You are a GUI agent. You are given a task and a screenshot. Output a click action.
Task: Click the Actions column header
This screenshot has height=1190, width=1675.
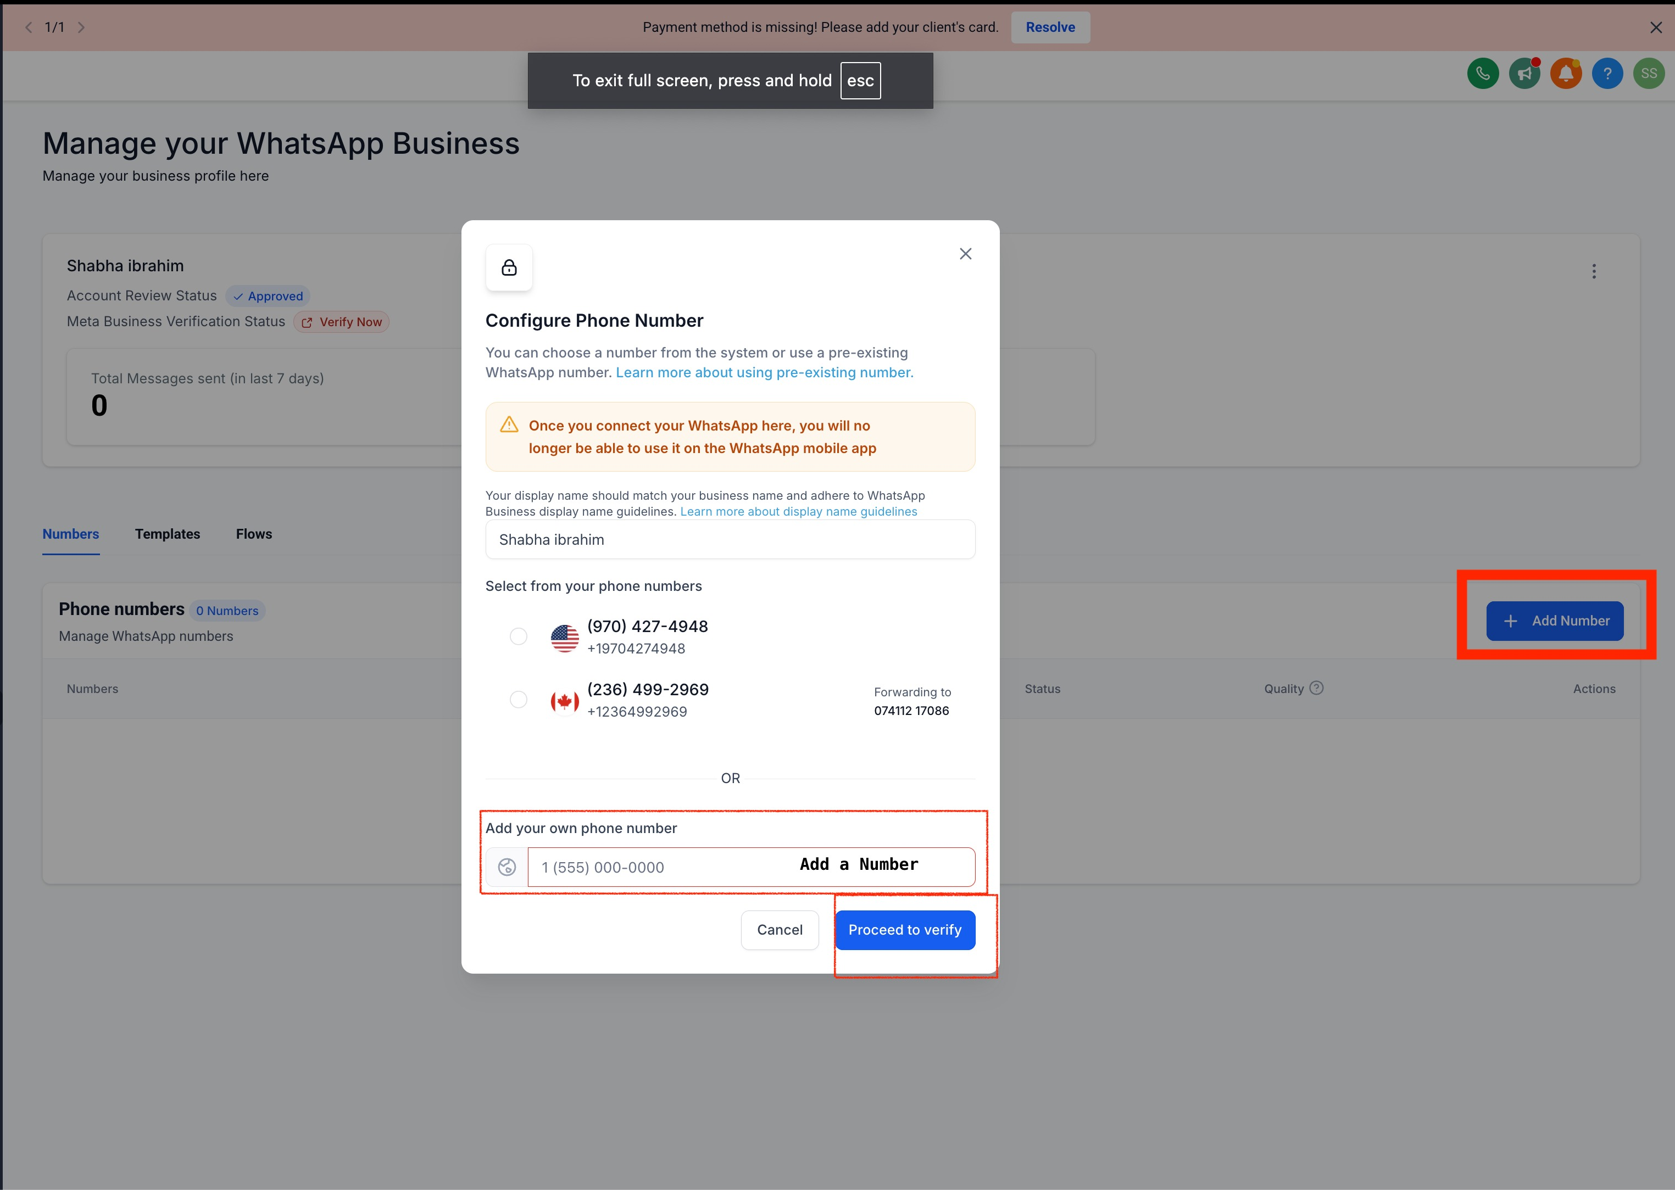1594,689
